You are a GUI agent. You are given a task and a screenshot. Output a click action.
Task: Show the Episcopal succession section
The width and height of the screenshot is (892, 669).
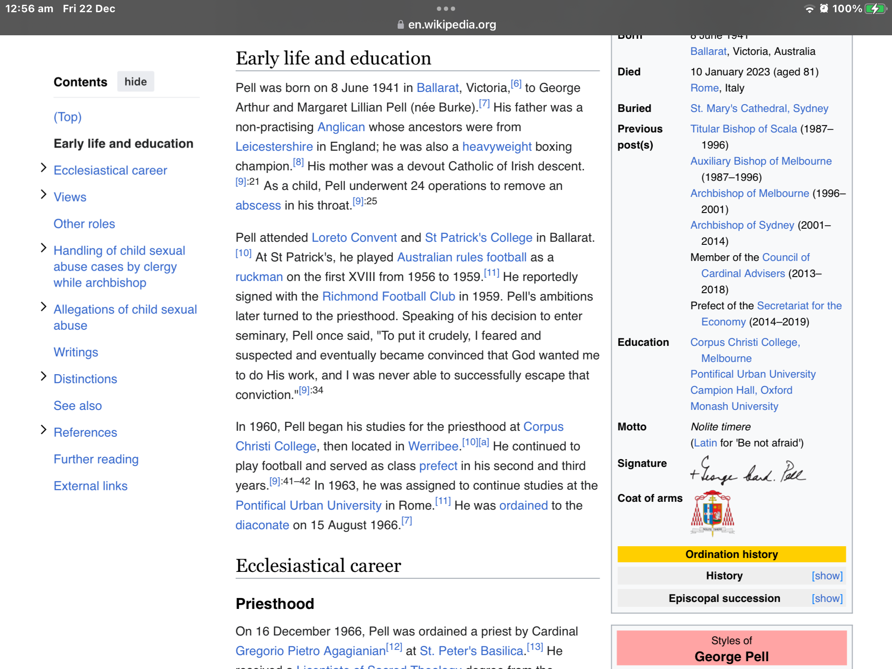(x=827, y=598)
